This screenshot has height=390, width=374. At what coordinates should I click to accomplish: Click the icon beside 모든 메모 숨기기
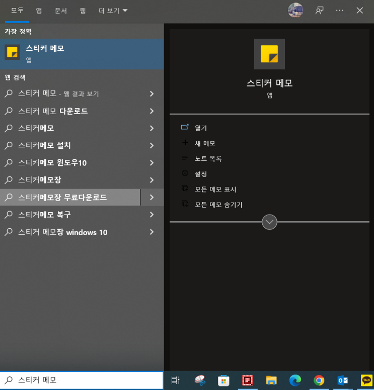185,204
